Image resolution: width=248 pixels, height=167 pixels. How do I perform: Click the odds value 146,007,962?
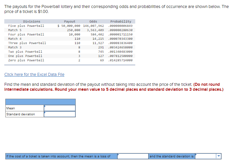[94, 26]
